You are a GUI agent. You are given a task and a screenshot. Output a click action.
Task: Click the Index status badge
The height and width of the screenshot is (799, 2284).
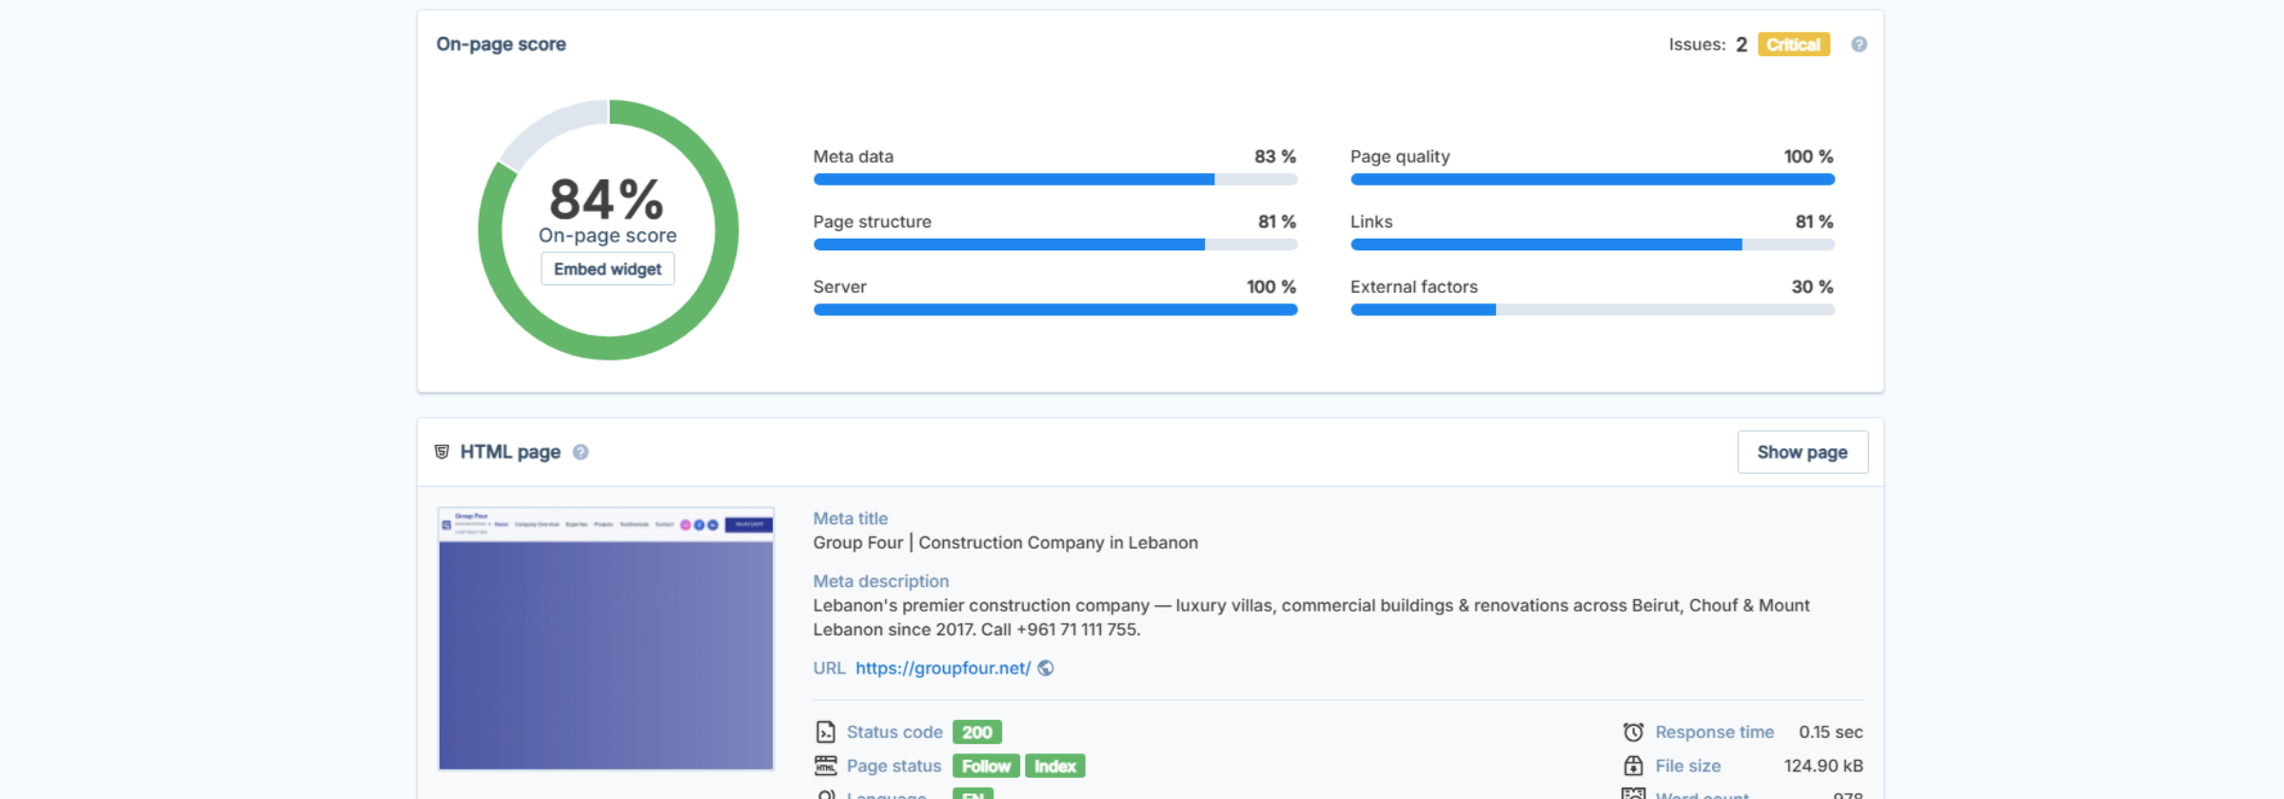[1054, 766]
